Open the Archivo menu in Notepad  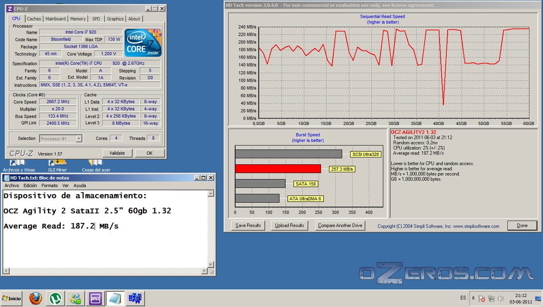point(11,186)
